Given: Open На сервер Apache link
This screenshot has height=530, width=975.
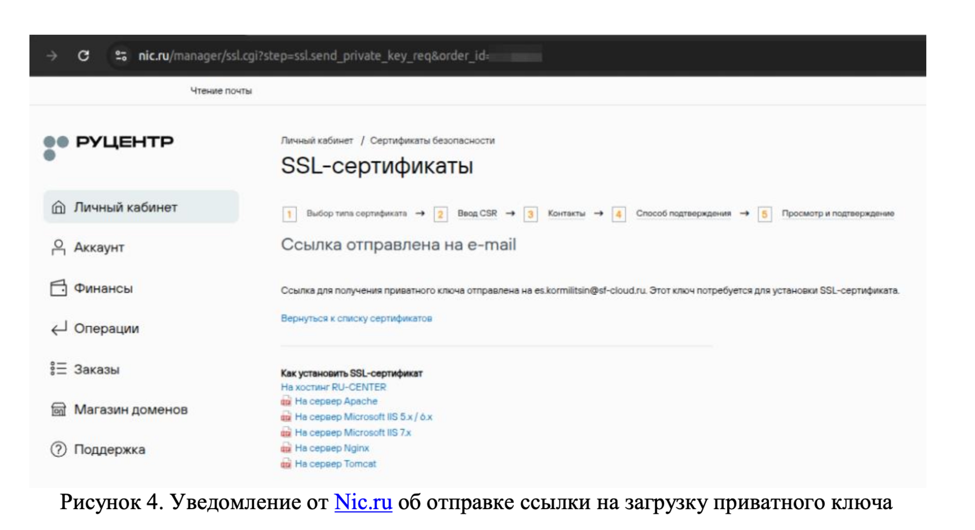Looking at the screenshot, I should click(336, 401).
